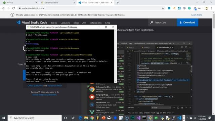
Task: Open Windows Start menu
Action: point(4,118)
